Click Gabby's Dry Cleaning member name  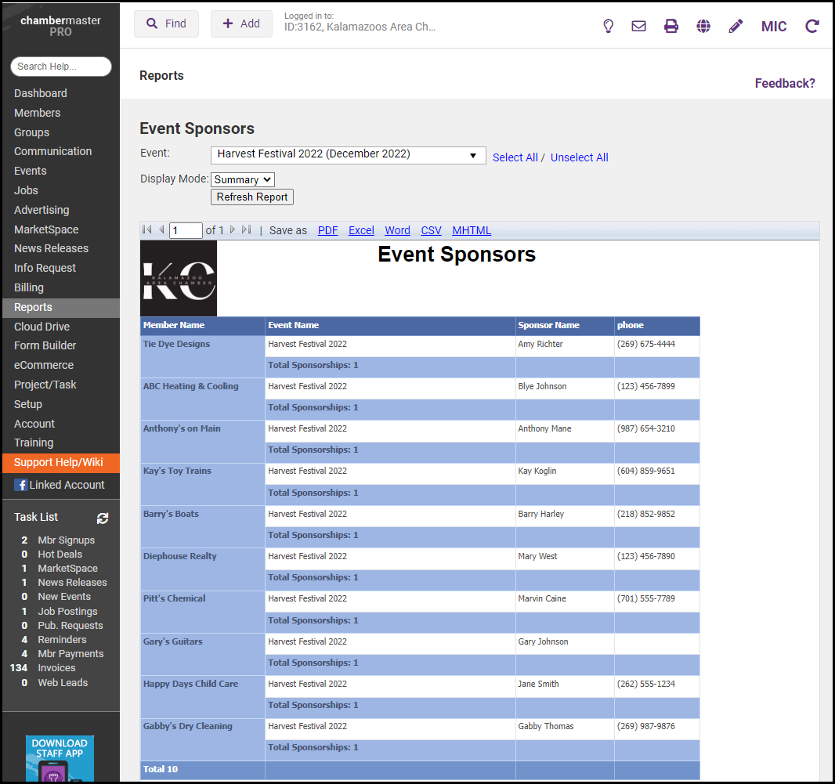(187, 727)
